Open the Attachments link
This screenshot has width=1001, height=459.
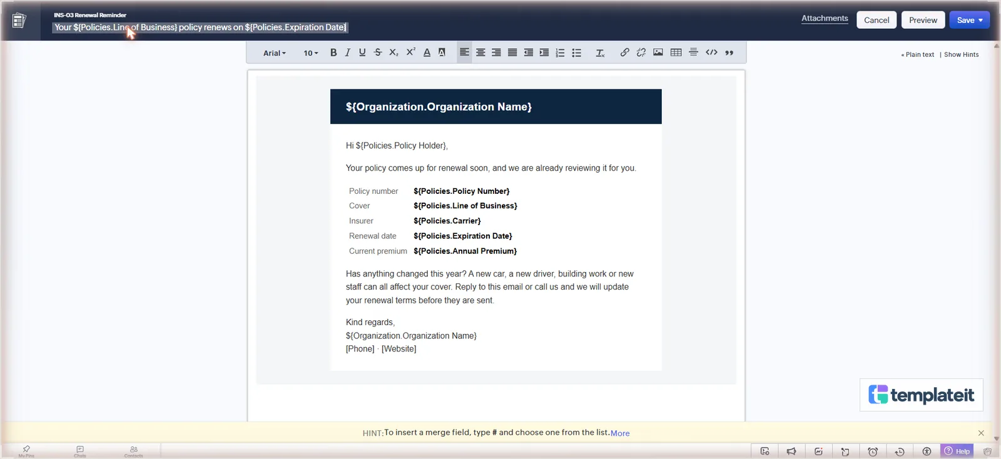point(825,19)
